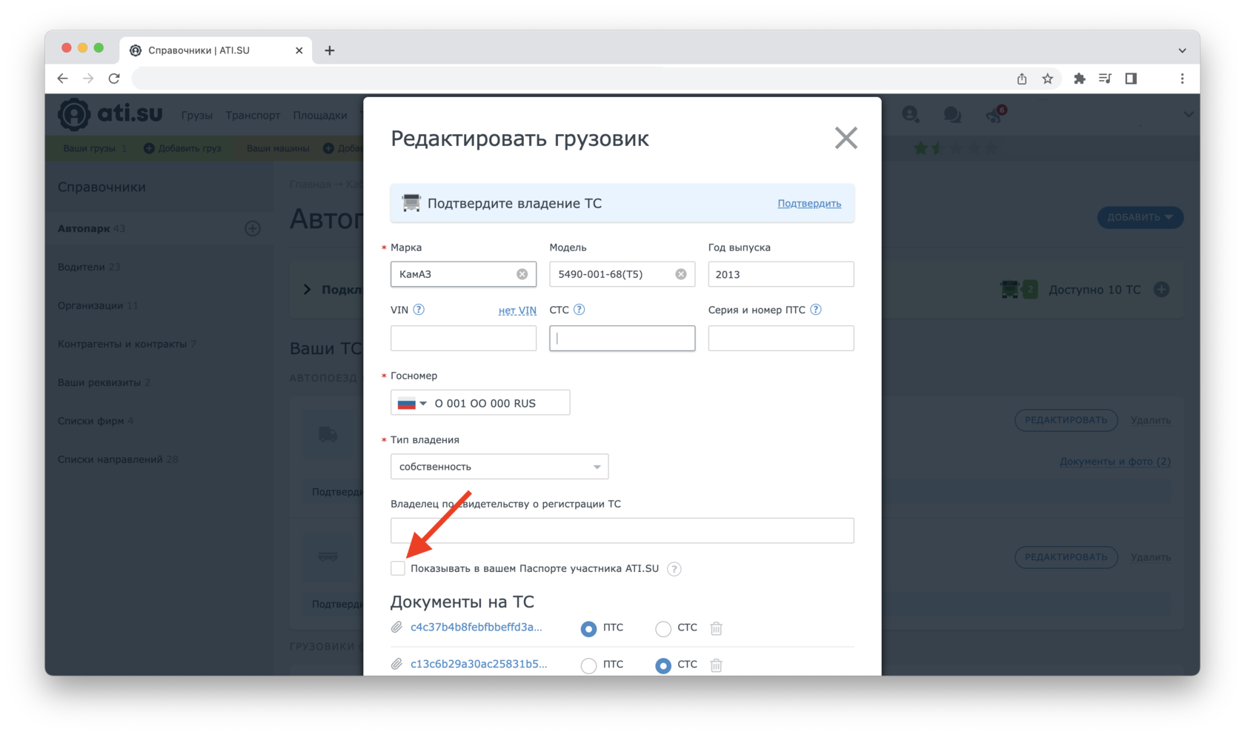Go back in browser history

pos(62,79)
